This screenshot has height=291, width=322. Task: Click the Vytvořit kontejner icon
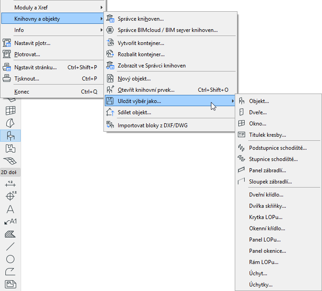[110, 43]
